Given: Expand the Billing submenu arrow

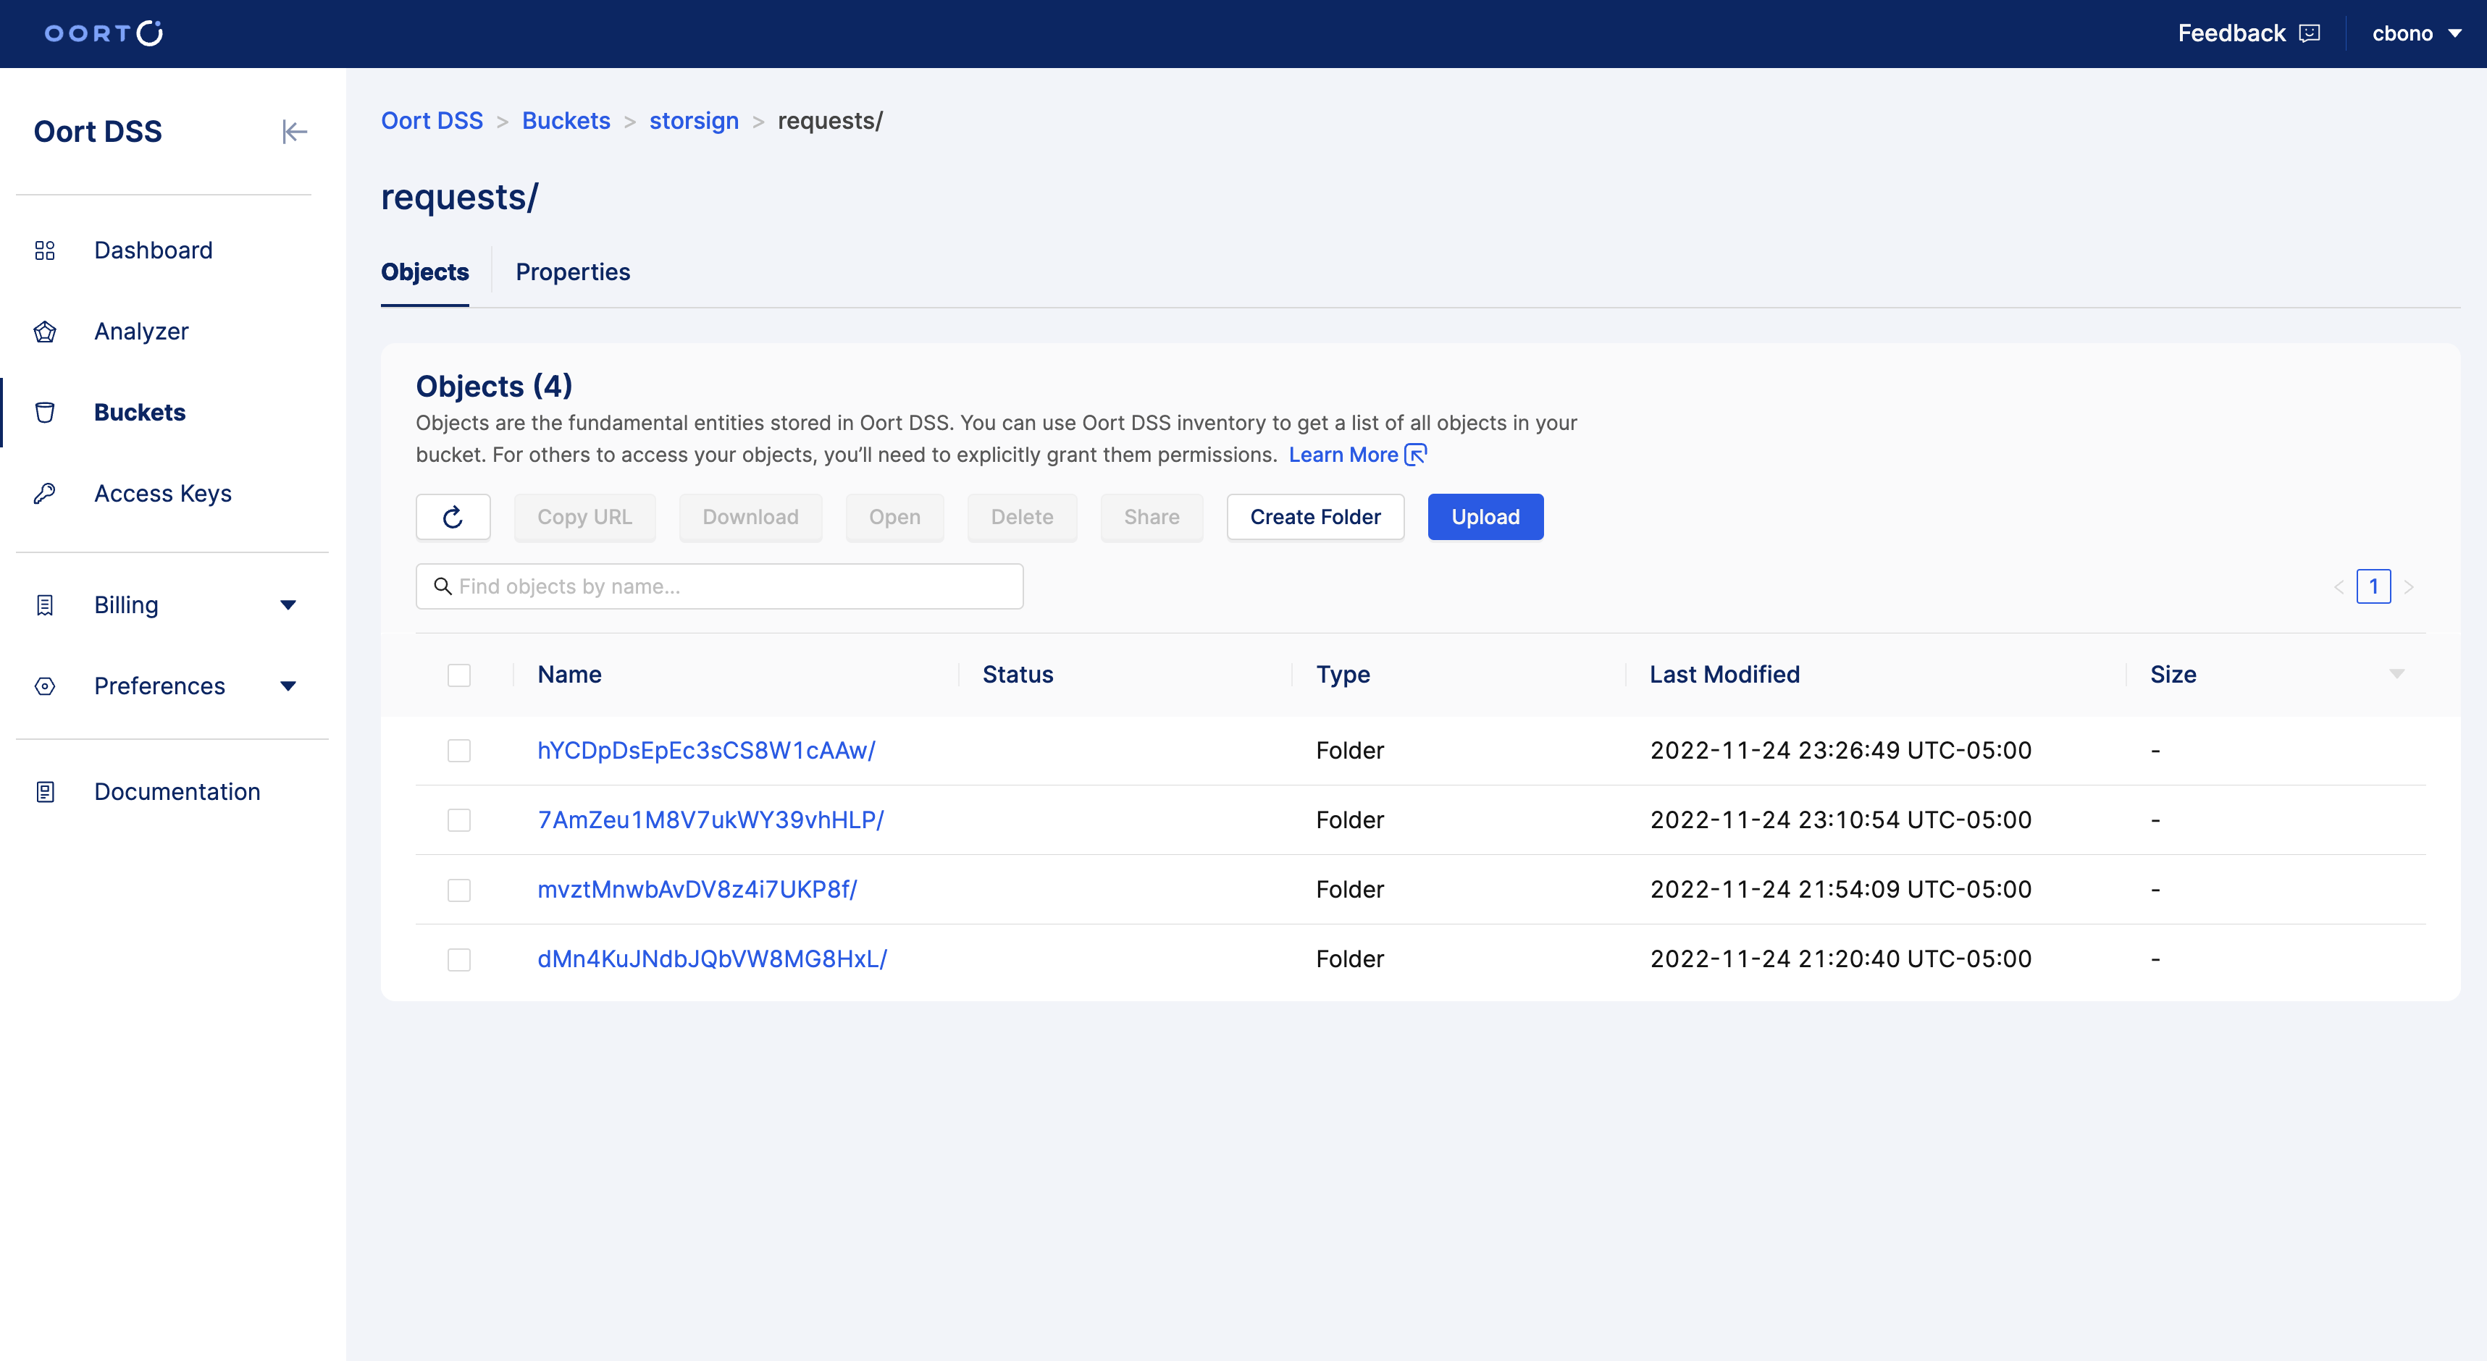Looking at the screenshot, I should click(x=288, y=605).
